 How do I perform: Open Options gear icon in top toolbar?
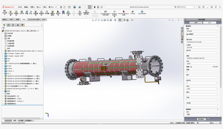101,7
